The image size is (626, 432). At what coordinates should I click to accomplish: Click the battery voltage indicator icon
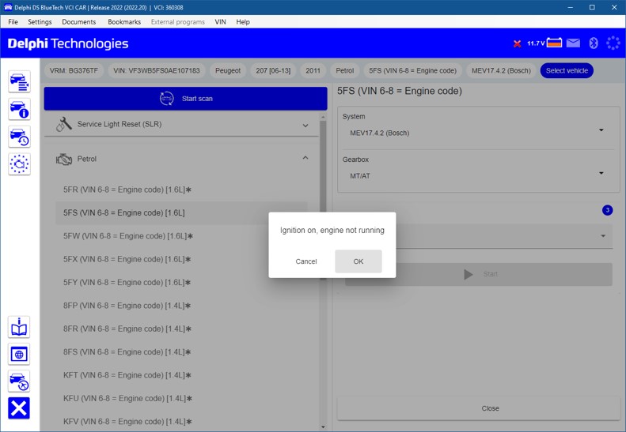[x=554, y=43]
